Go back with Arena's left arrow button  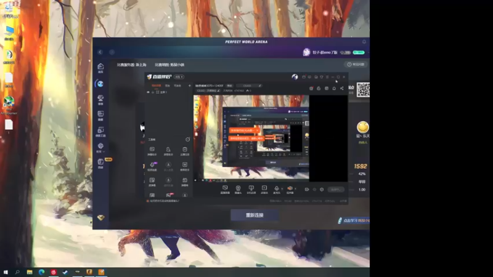pos(100,52)
